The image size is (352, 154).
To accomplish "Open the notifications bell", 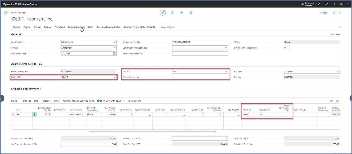I will click(334, 4).
